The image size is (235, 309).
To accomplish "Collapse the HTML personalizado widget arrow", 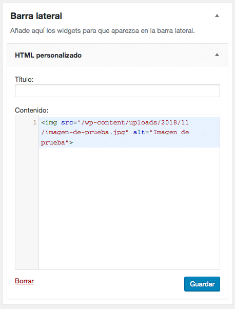I will (217, 55).
